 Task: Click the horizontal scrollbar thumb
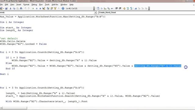pyautogui.click(x=15, y=108)
